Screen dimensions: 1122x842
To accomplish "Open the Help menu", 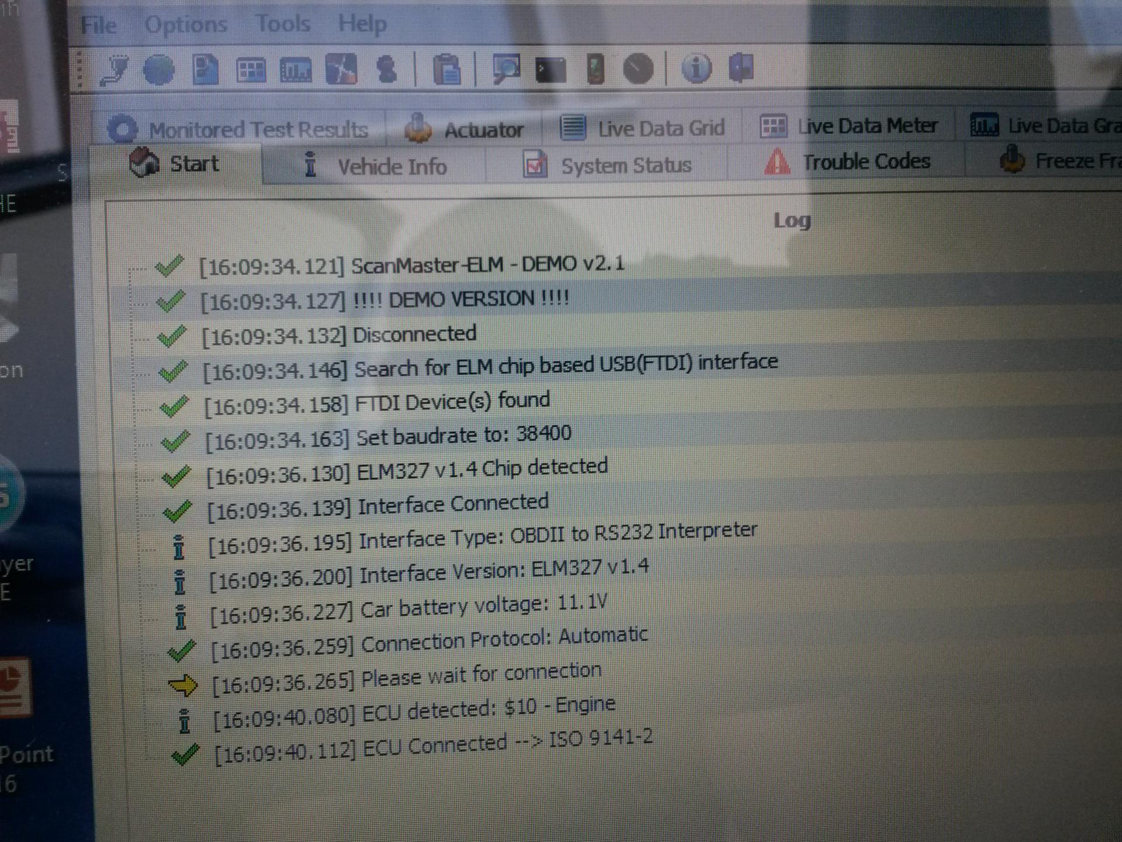I will (x=362, y=24).
